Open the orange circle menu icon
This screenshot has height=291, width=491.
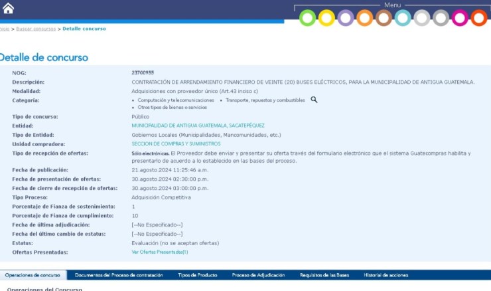click(x=365, y=18)
